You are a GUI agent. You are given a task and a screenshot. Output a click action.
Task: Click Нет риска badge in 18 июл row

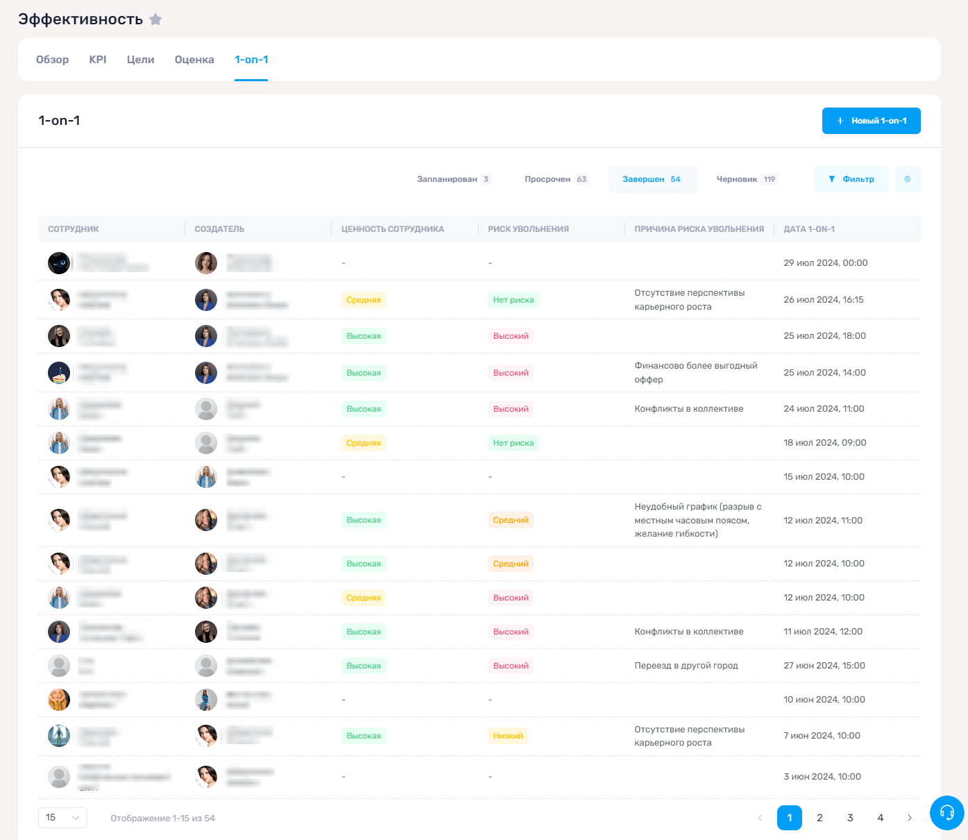click(x=513, y=443)
